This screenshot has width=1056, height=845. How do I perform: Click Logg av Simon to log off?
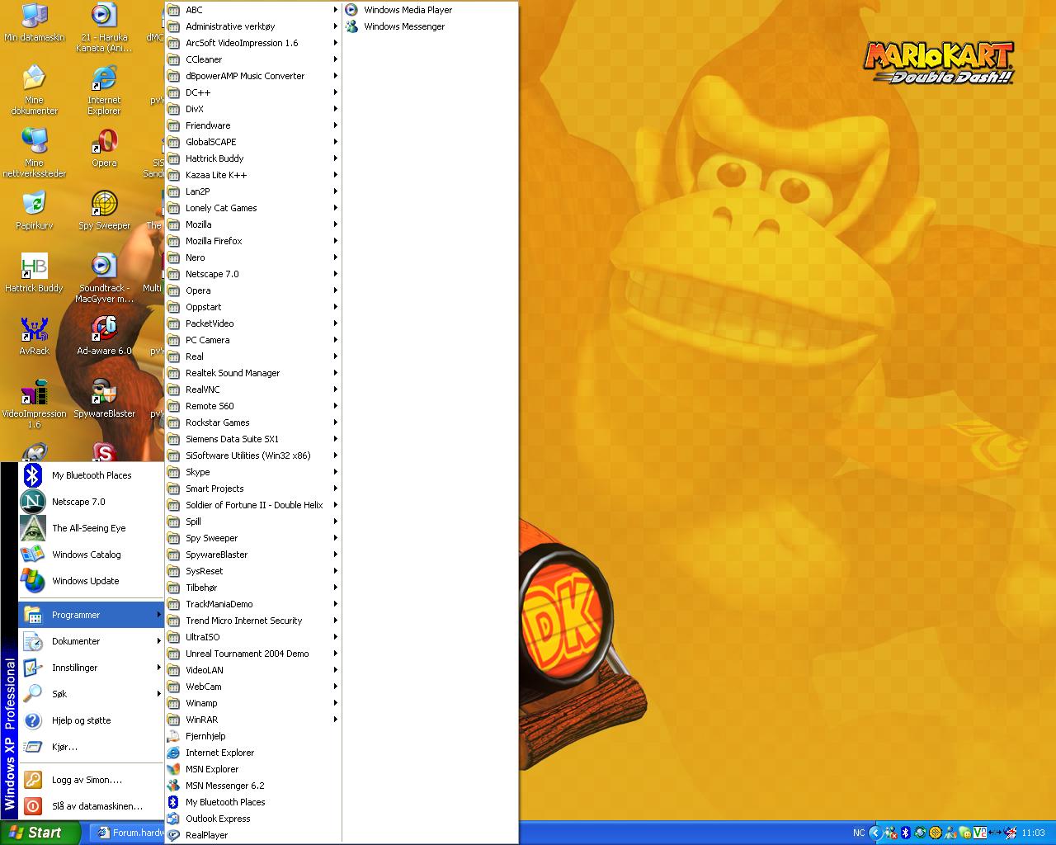click(x=91, y=780)
